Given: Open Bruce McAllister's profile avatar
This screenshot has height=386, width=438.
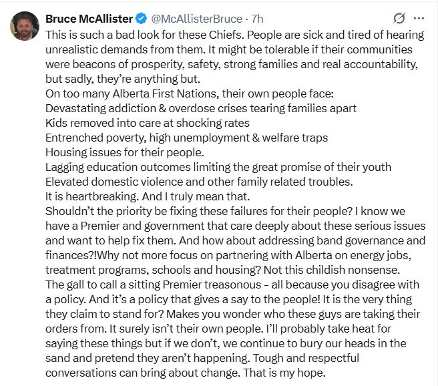Looking at the screenshot, I should tap(24, 25).
